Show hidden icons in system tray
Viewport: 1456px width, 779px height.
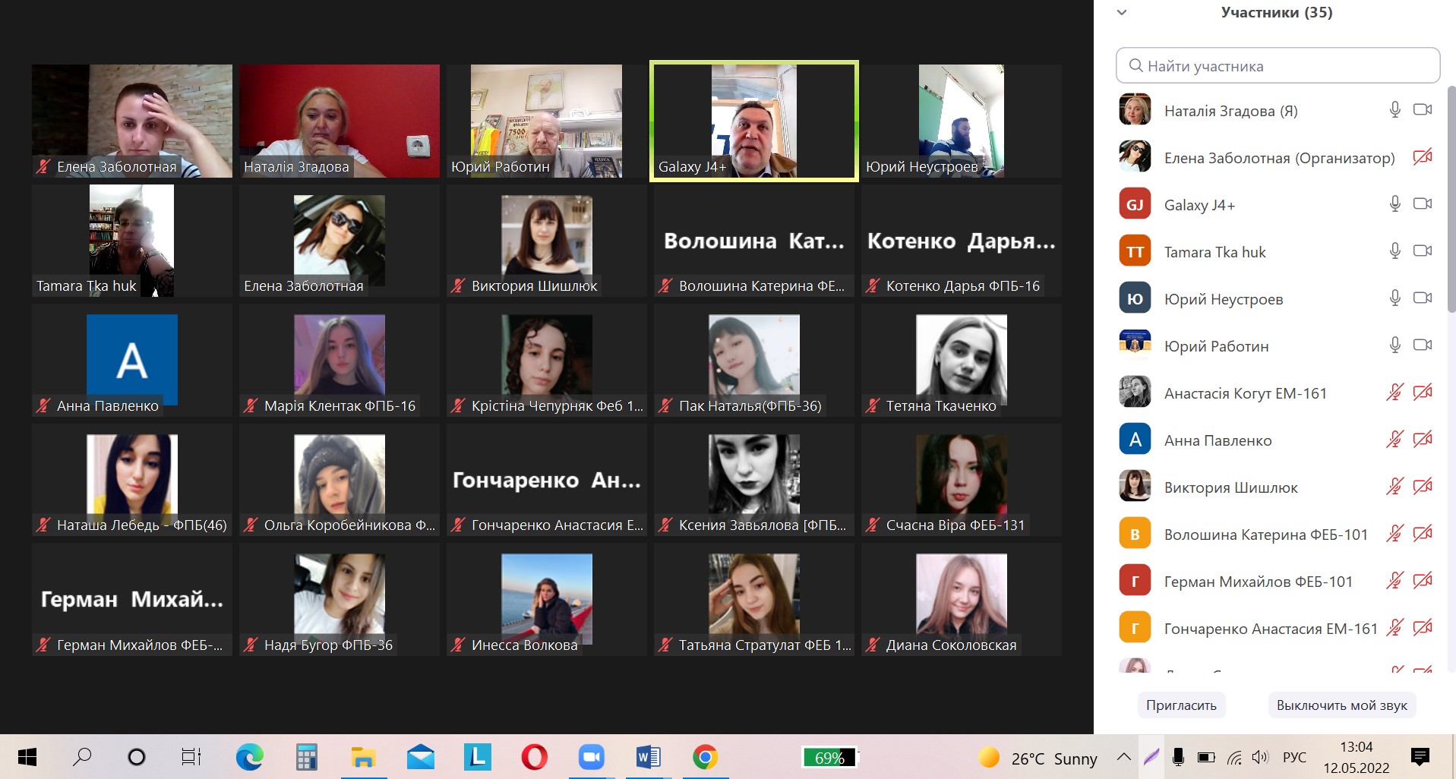[1123, 757]
